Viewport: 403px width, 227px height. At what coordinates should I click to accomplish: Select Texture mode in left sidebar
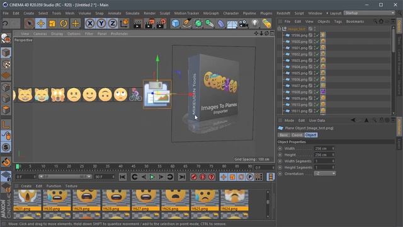6,64
